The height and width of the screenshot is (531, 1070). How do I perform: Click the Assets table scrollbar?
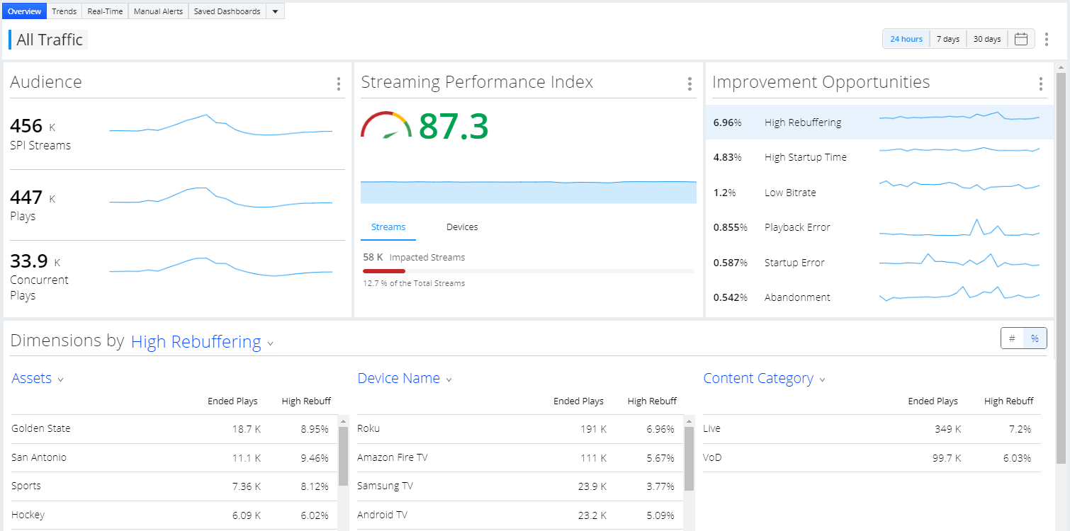coord(343,473)
